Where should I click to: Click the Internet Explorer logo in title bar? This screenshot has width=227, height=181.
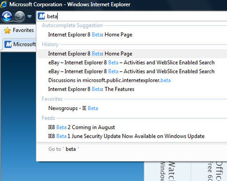coord(4,4)
